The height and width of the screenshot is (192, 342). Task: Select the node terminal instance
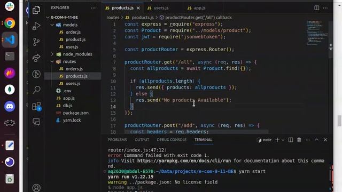coord(265,140)
